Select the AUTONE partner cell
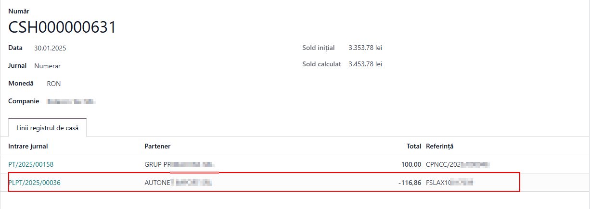The width and height of the screenshot is (590, 209). (x=178, y=183)
